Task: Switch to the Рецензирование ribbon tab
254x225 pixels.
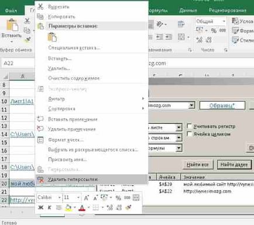Action: pyautogui.click(x=228, y=11)
